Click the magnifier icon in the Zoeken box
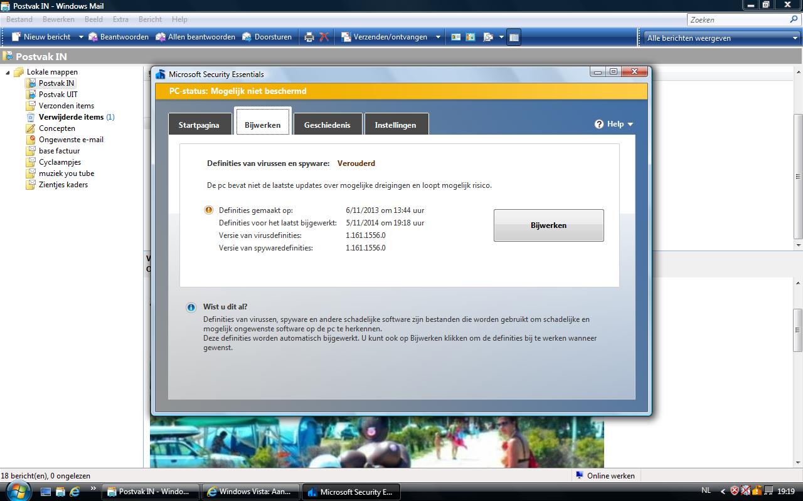Viewport: 803px width, 501px height. (x=794, y=19)
